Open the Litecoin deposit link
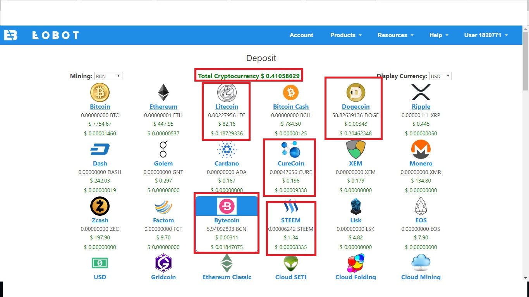 [x=227, y=107]
